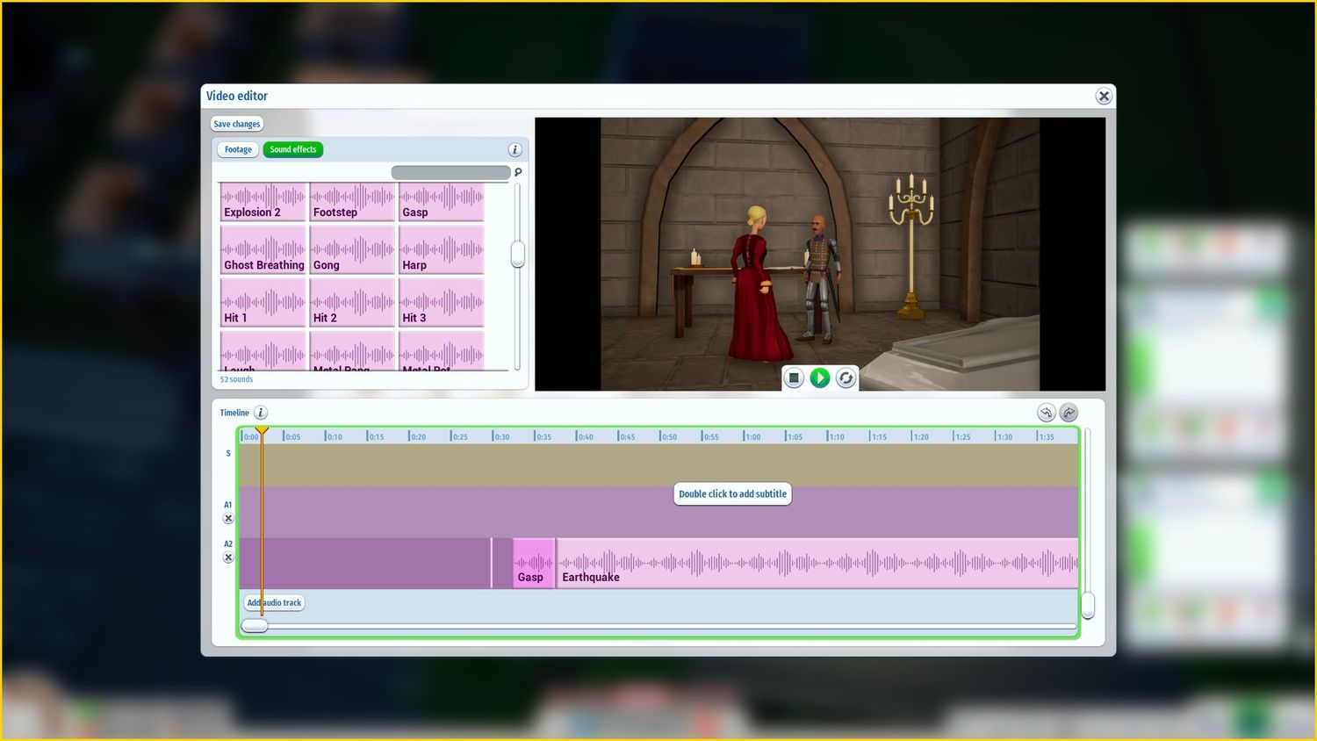
Task: Switch to the Footage tab
Action: [238, 150]
